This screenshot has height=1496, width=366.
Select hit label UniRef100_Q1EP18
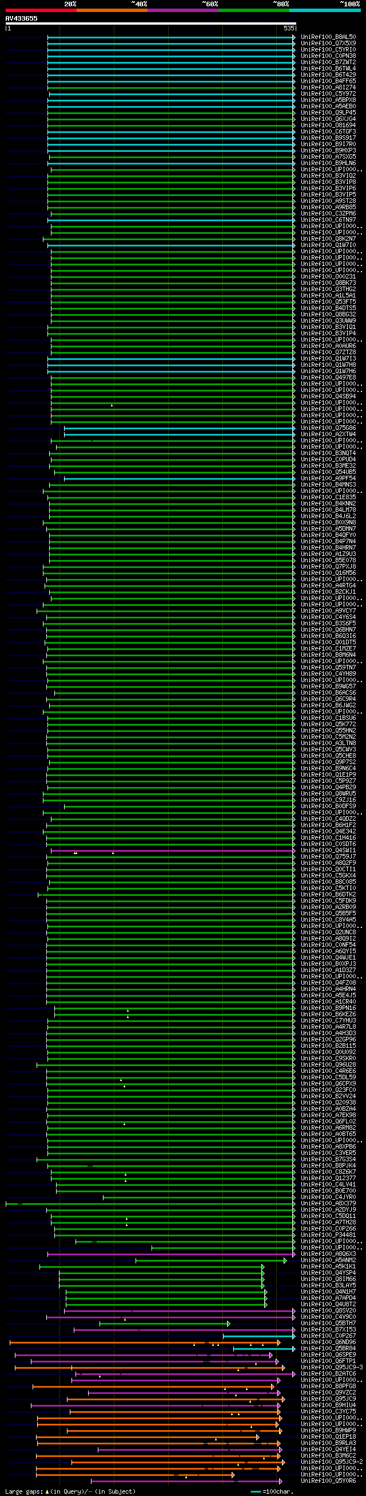328,1437
